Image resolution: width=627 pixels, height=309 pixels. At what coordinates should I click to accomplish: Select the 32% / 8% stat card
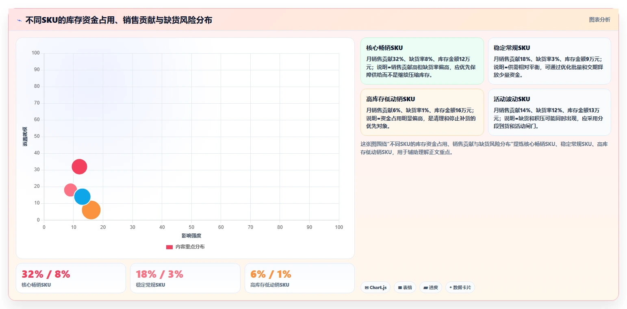[x=71, y=278]
